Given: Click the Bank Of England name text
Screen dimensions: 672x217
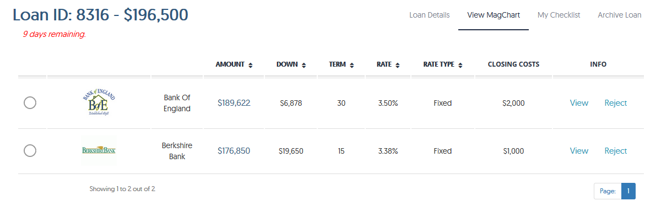Looking at the screenshot, I should coord(177,103).
